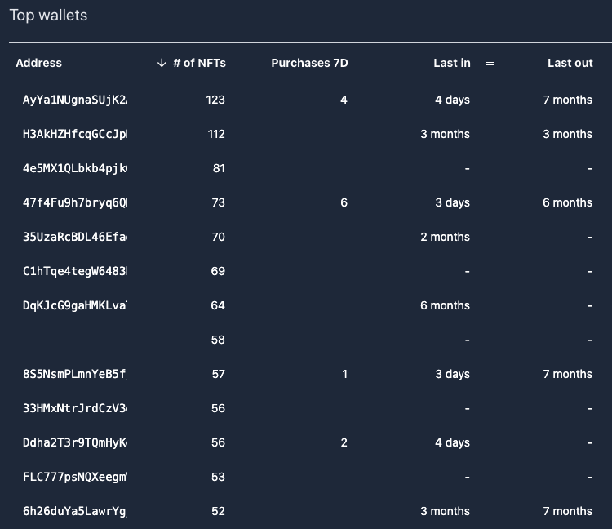The height and width of the screenshot is (529, 612).
Task: Open wallet address H3AkHZHfcqGCcJp
Action: (75, 135)
